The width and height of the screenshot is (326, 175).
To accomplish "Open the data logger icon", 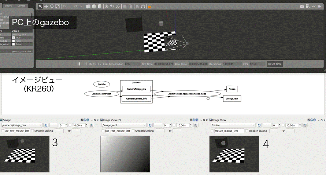I will click(308, 7).
